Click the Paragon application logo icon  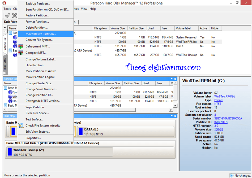(x=4, y=3)
